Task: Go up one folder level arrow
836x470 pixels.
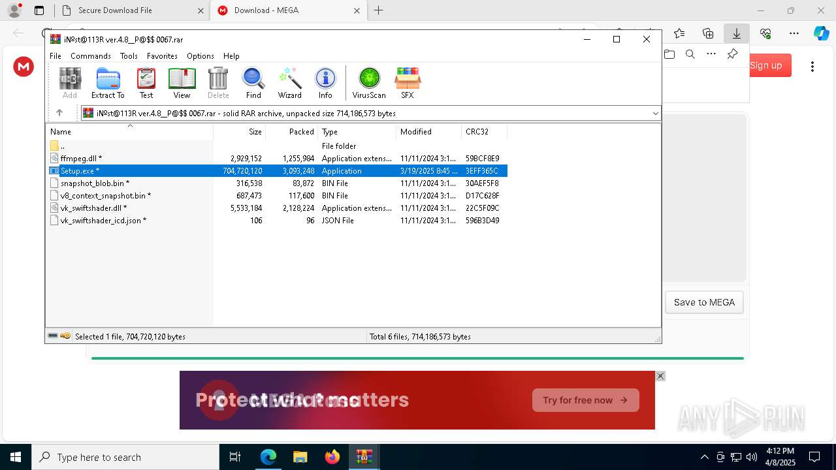Action: 59,113
